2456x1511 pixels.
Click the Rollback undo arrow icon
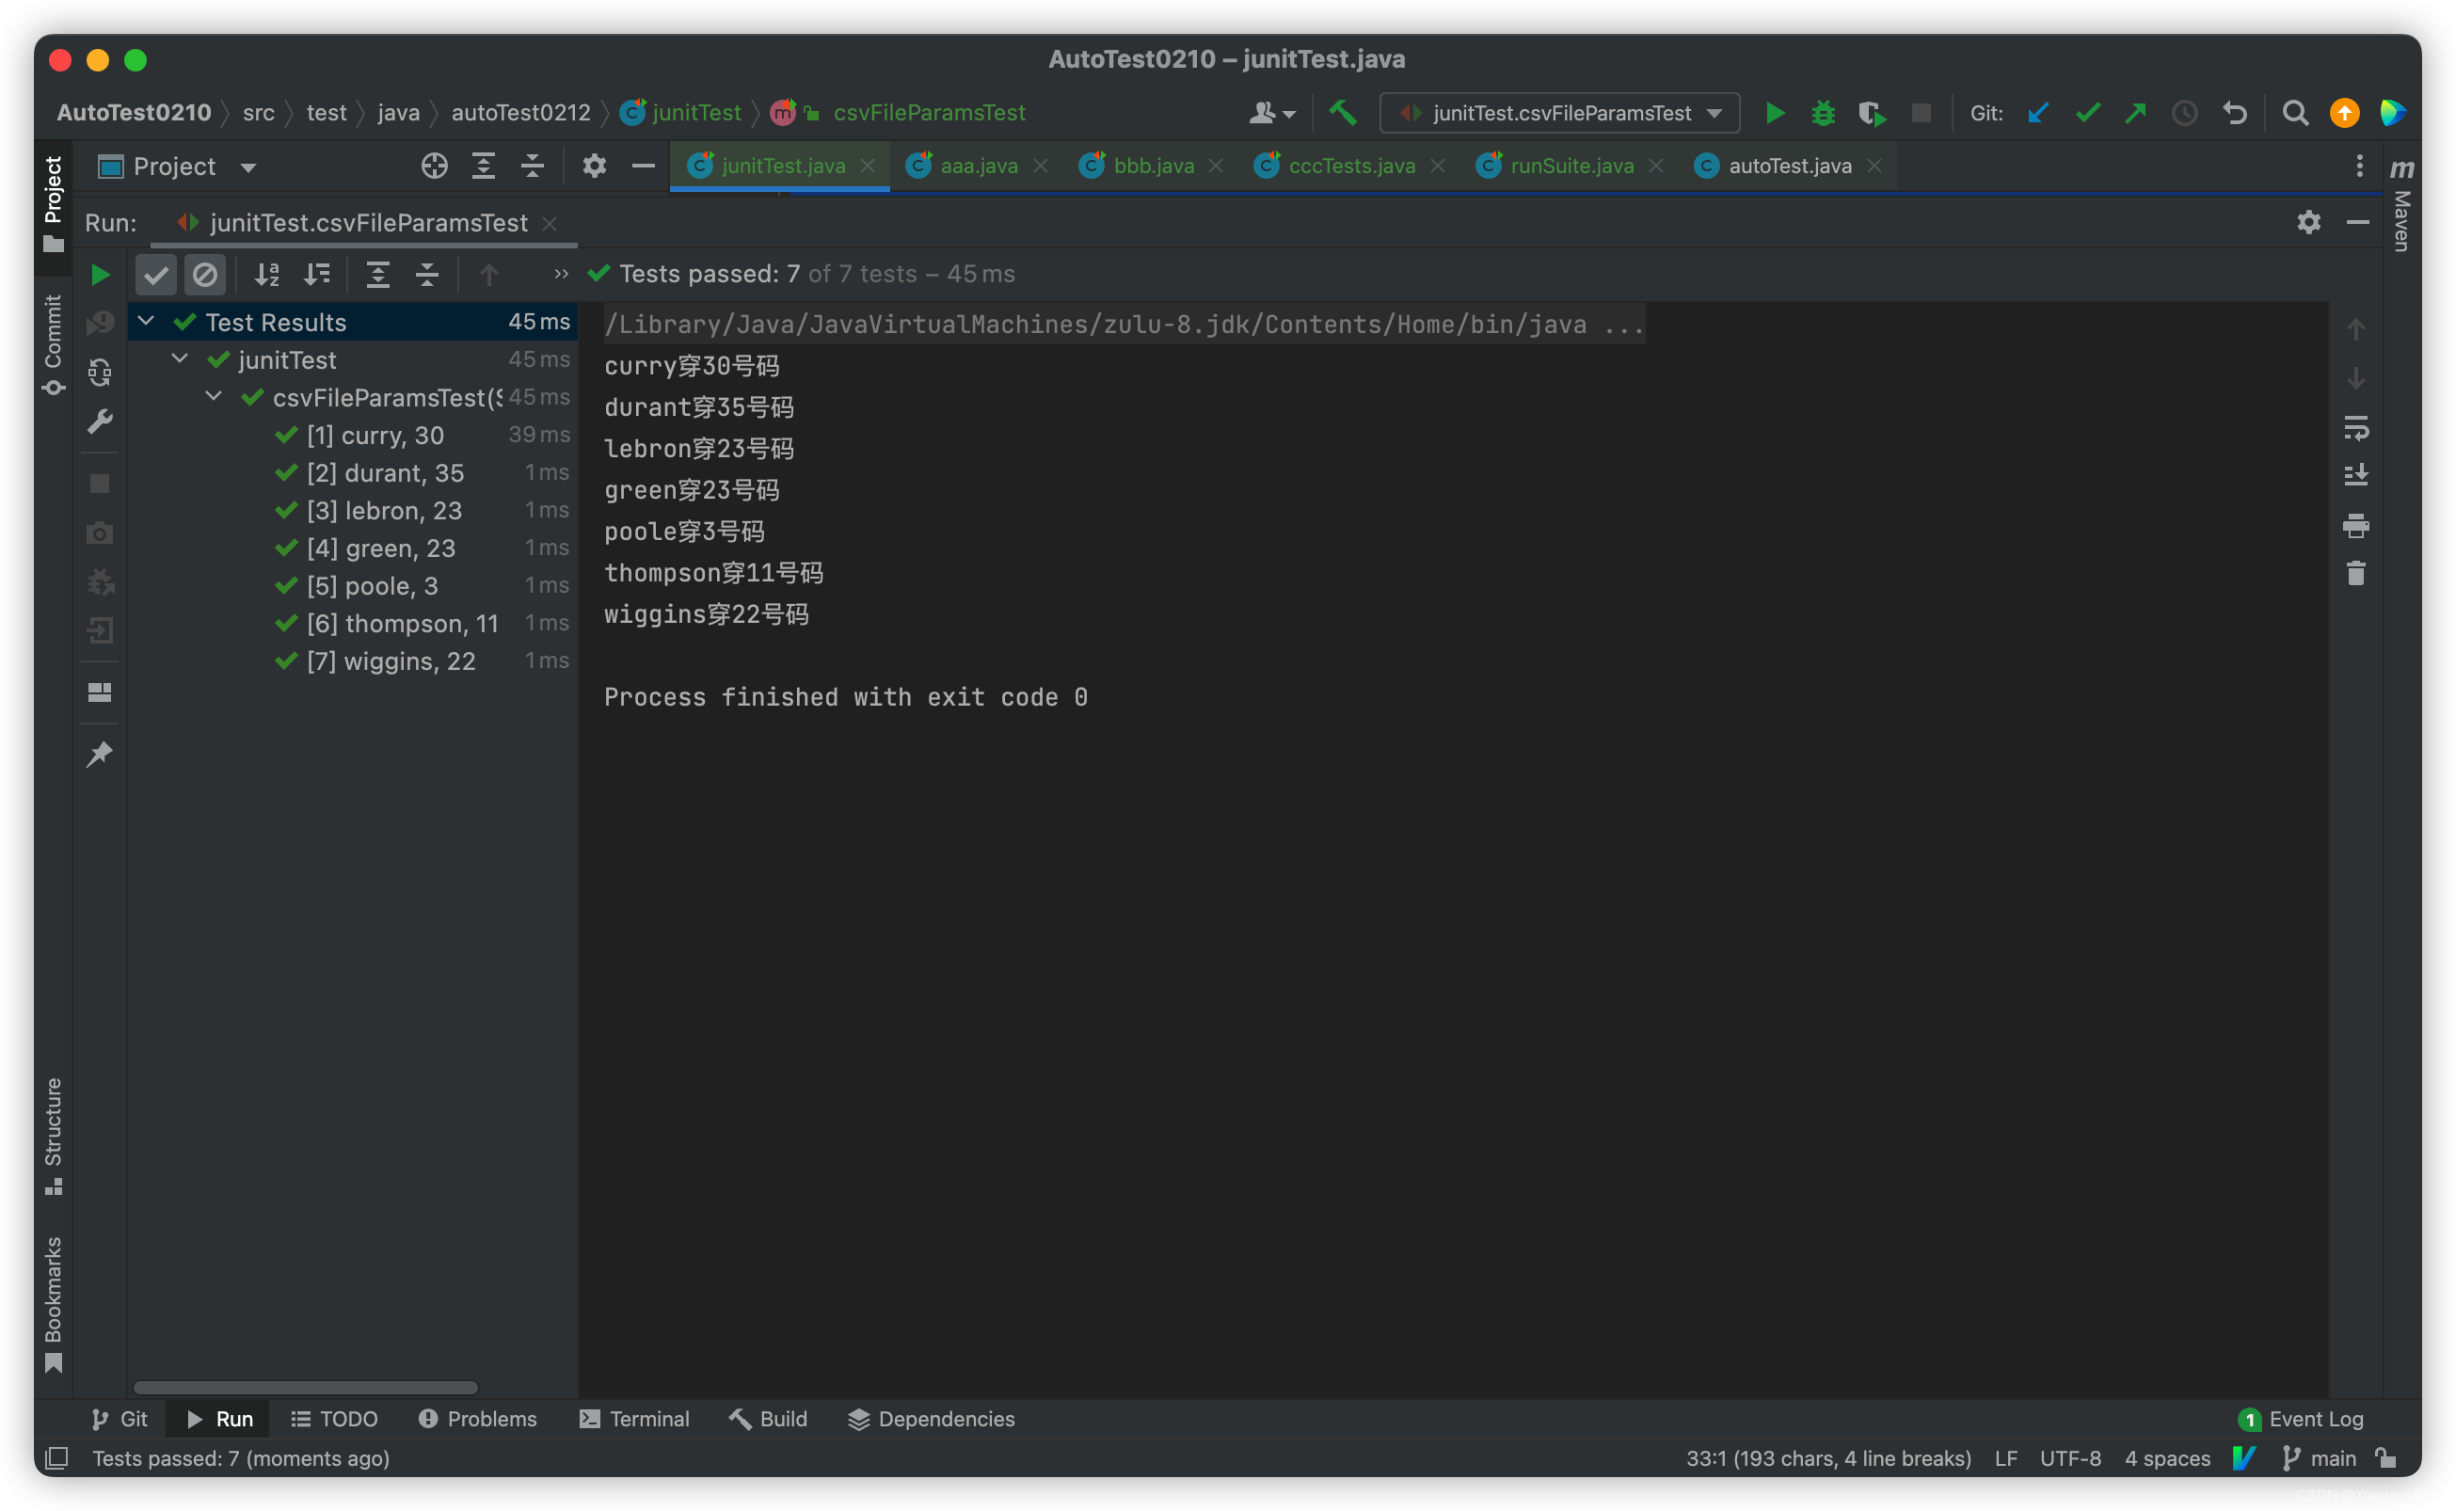[x=2235, y=113]
